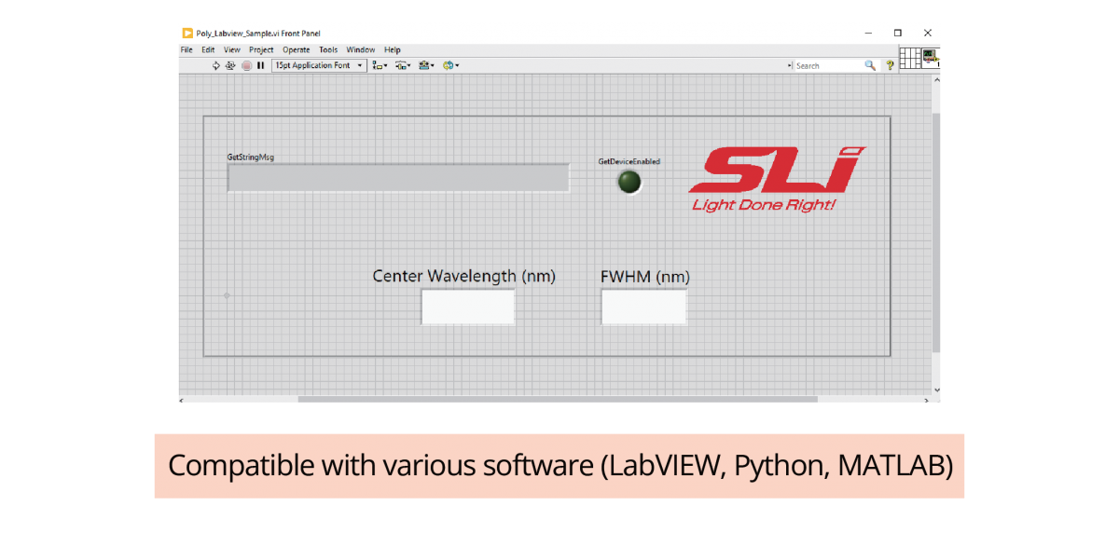This screenshot has height=533, width=1119.
Task: Click the search magnifier icon
Action: pos(870,65)
